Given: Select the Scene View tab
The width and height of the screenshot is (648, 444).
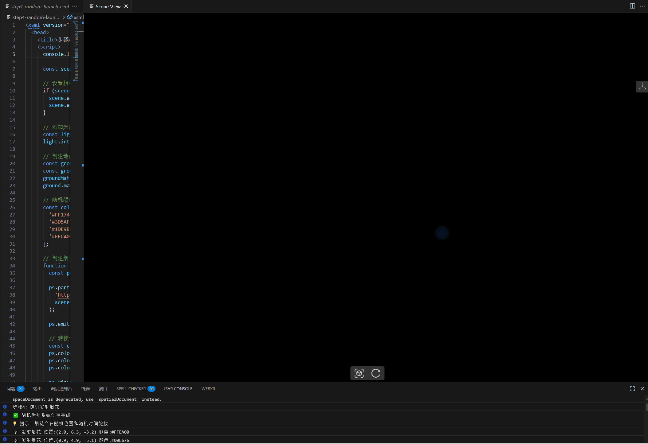Looking at the screenshot, I should [x=108, y=6].
